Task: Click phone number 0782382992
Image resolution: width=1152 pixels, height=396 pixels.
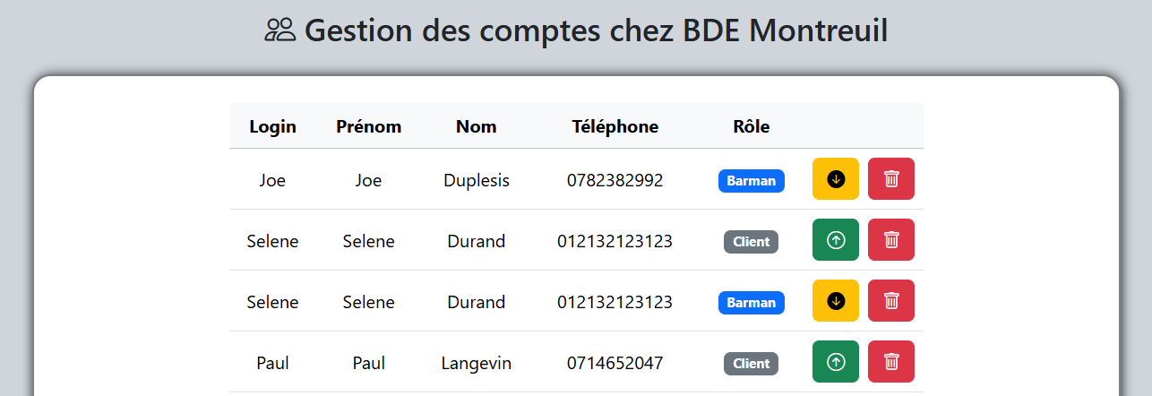Action: 615,180
